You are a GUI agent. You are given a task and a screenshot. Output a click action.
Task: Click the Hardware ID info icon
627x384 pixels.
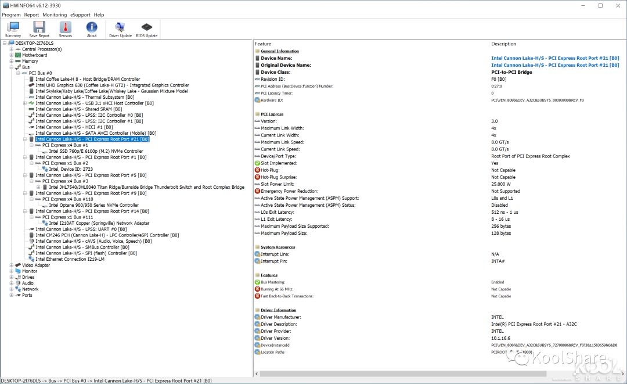[258, 100]
